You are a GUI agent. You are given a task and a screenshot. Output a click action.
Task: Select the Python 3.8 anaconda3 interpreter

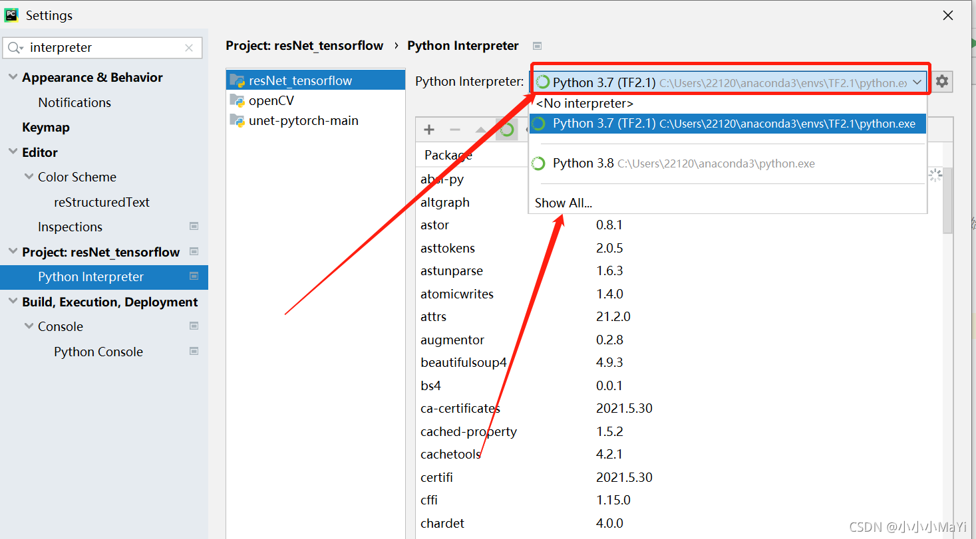pos(728,163)
